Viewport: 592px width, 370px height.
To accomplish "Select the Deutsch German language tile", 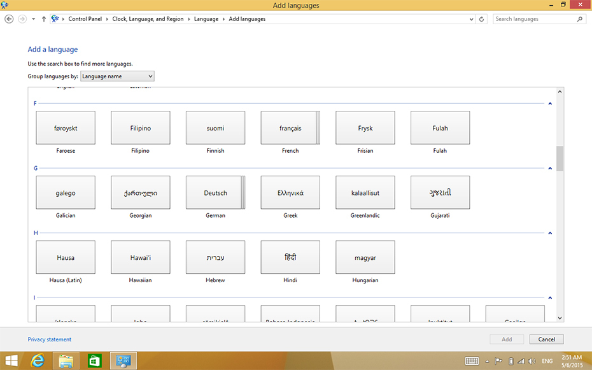I will [x=215, y=193].
